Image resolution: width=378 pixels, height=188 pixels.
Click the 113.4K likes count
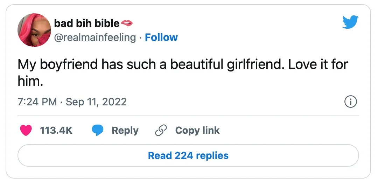(x=56, y=130)
